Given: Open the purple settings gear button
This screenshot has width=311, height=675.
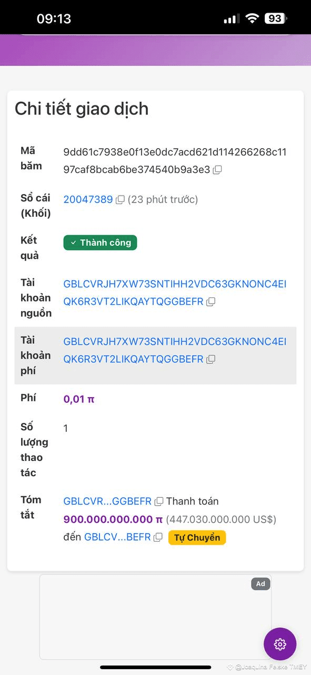Looking at the screenshot, I should point(280,644).
